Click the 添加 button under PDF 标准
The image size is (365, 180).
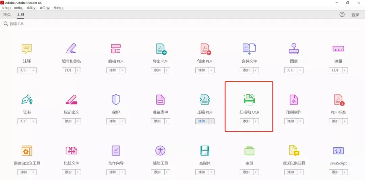click(335, 121)
